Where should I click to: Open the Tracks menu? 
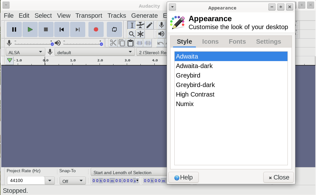click(117, 16)
